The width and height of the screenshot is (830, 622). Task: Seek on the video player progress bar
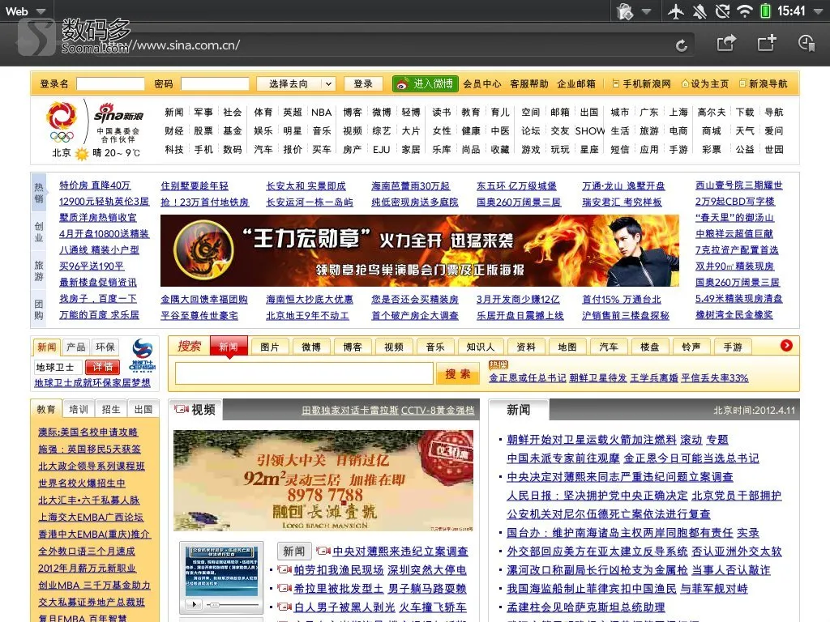pyautogui.click(x=232, y=604)
